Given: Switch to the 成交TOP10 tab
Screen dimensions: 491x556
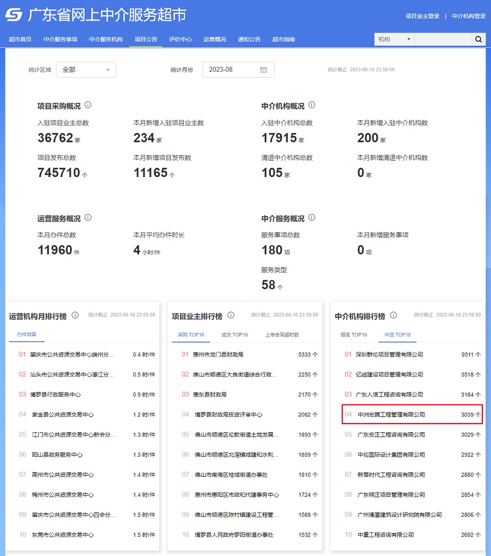Looking at the screenshot, I should 234,334.
